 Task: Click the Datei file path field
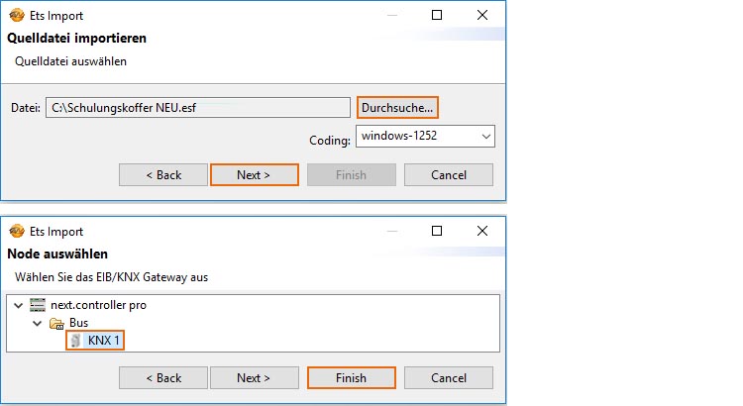point(196,107)
